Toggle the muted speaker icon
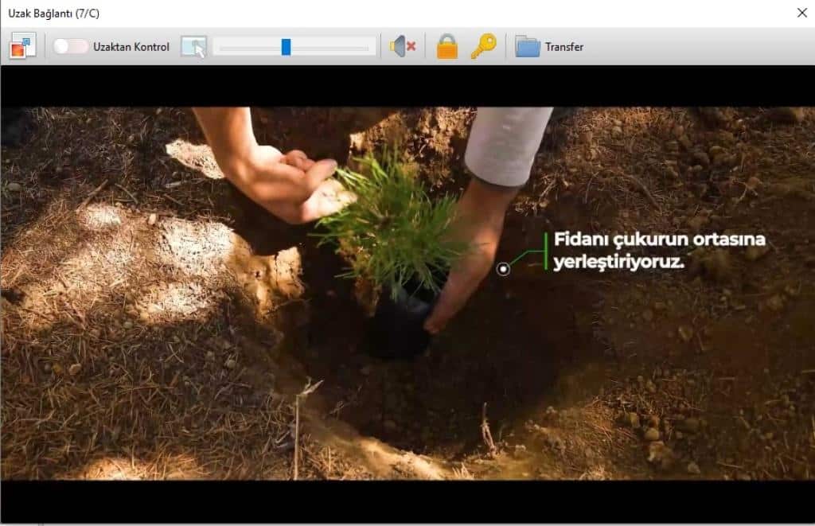The width and height of the screenshot is (815, 526). tap(403, 47)
